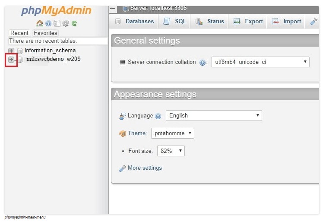Click the Language label text
The height and width of the screenshot is (222, 329).
pos(140,116)
